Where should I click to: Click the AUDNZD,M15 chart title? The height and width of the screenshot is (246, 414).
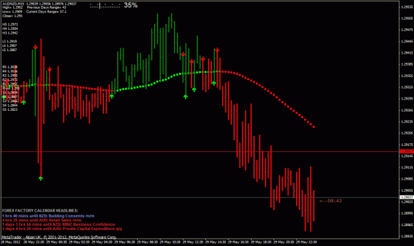coord(13,4)
